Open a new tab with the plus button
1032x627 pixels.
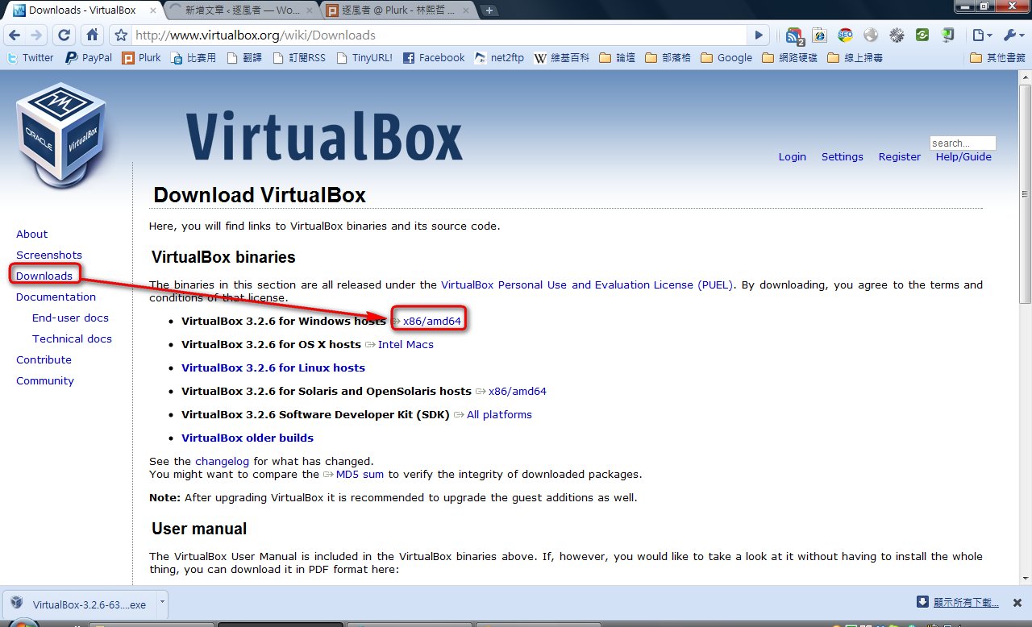pyautogui.click(x=489, y=11)
